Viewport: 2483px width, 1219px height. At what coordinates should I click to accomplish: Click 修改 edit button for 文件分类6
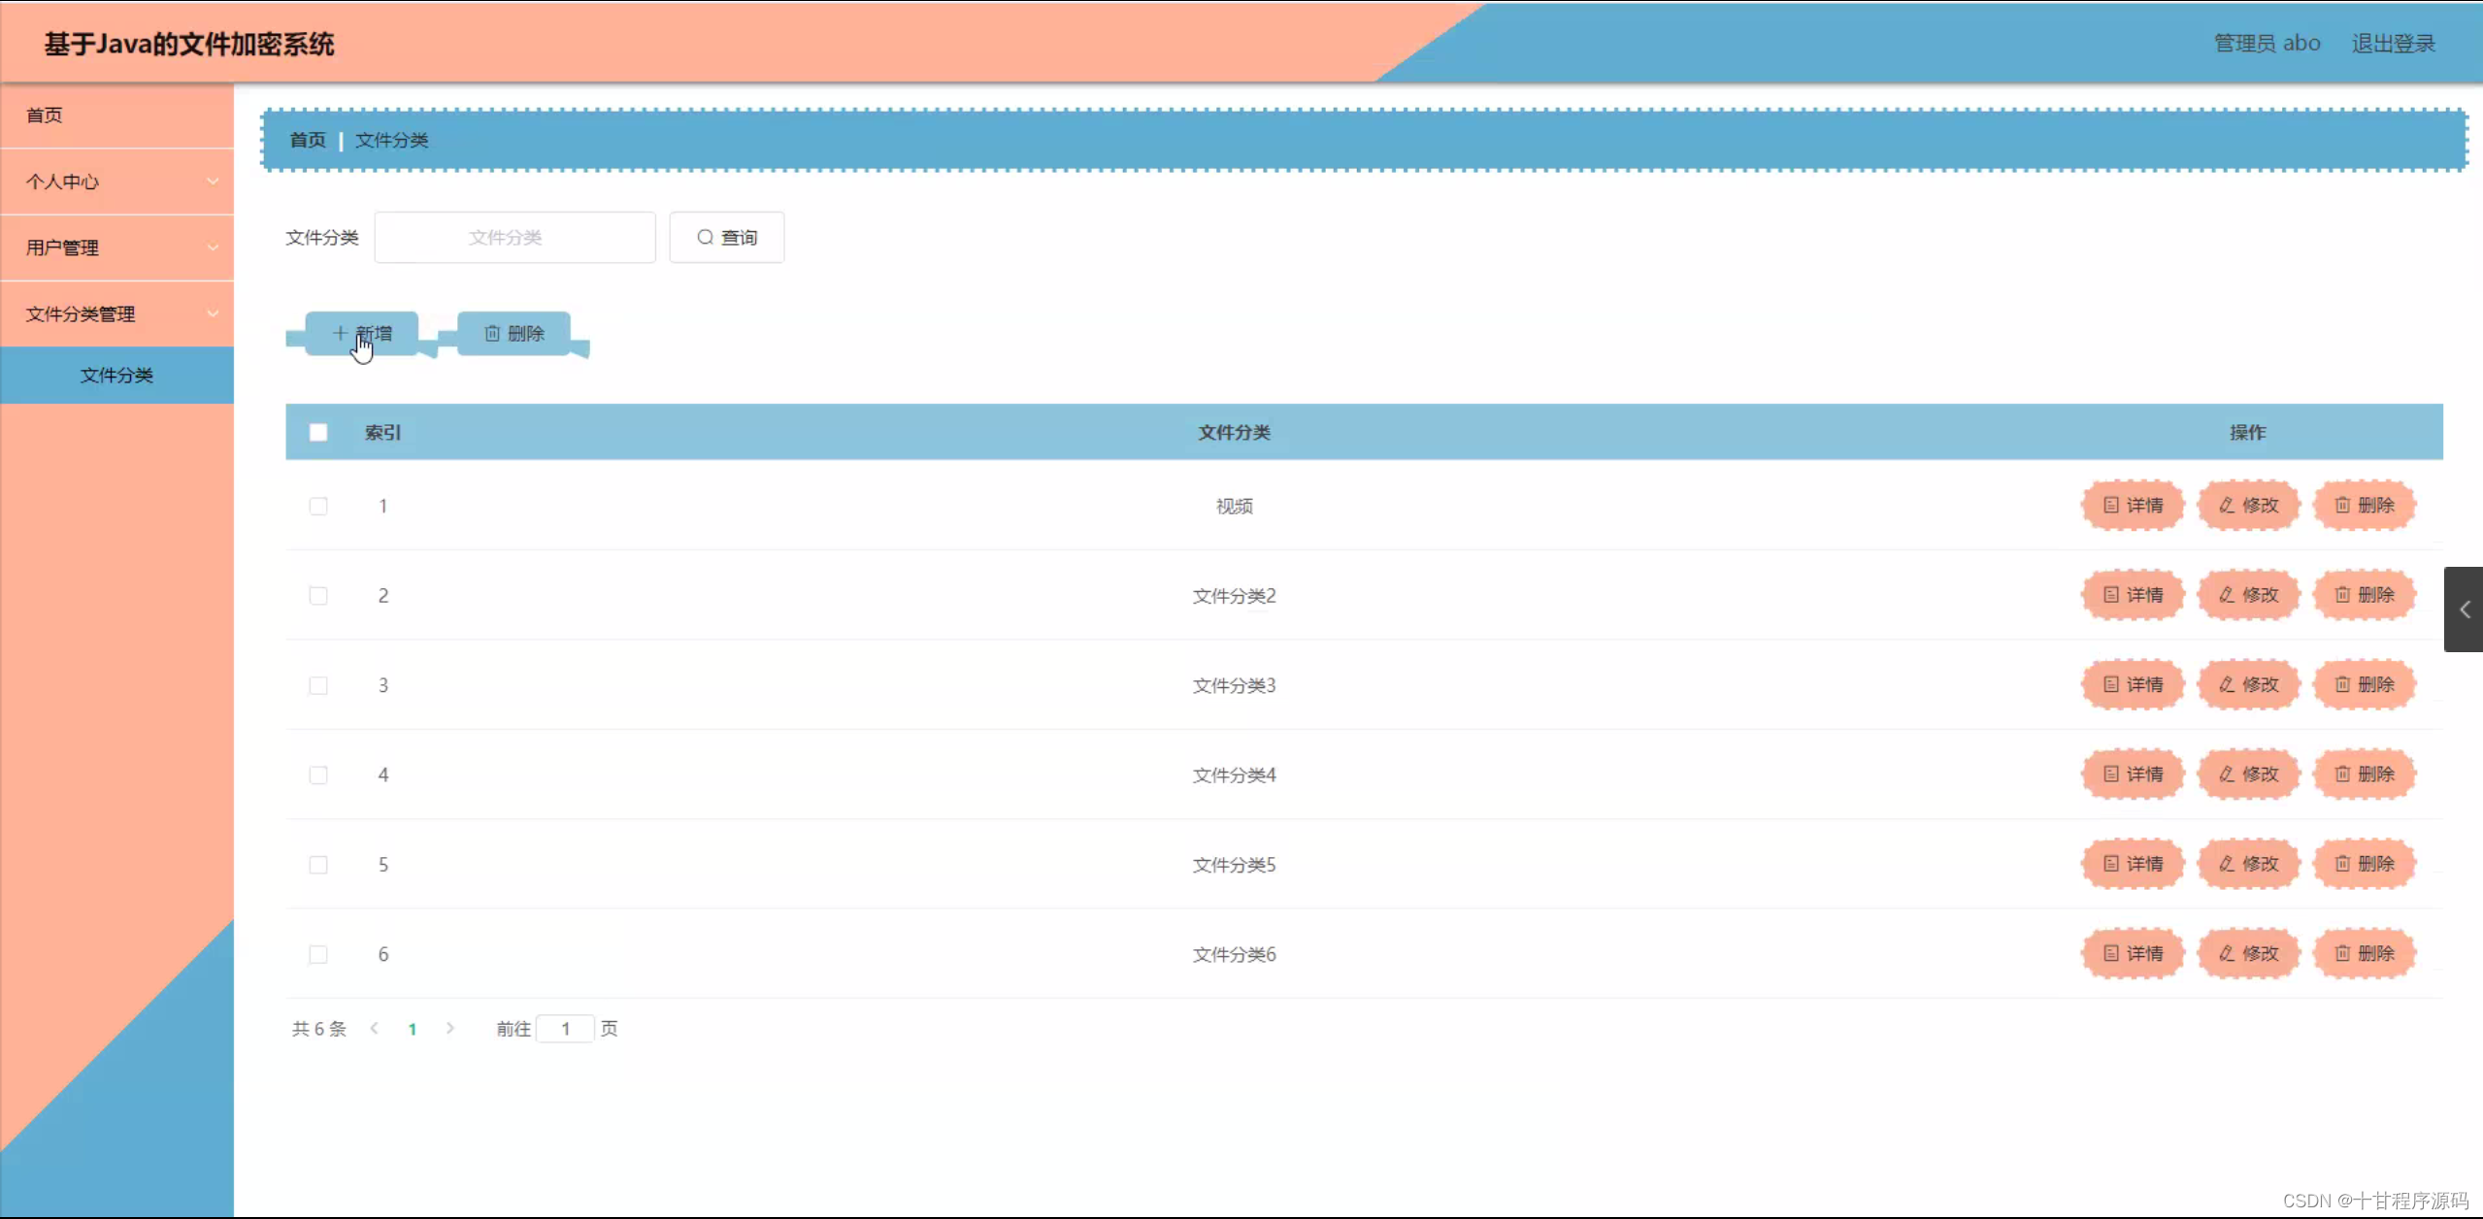(x=2248, y=954)
